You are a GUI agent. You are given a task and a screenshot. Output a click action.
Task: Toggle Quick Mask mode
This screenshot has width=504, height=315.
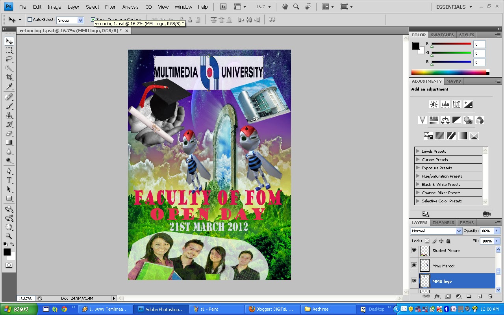click(9, 265)
